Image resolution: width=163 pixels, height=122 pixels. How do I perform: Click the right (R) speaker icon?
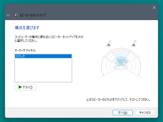click(133, 45)
